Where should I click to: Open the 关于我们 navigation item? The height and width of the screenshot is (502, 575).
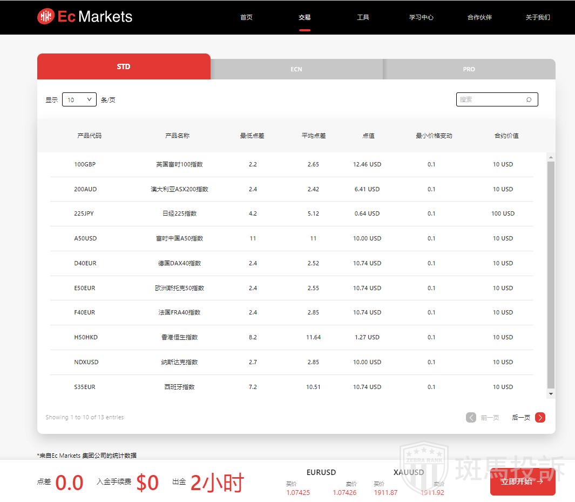(x=538, y=17)
